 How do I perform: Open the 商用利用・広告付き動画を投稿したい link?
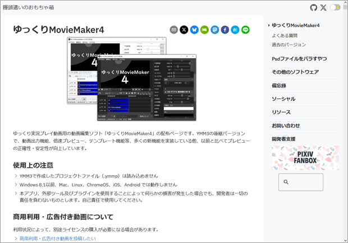click(x=58, y=239)
